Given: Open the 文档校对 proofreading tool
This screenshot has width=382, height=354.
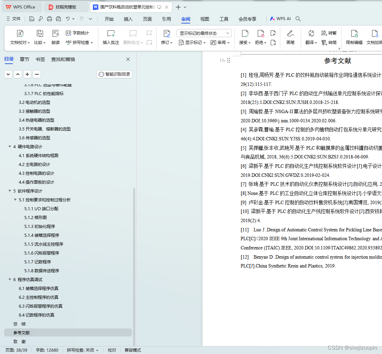Looking at the screenshot, I should pos(20,37).
